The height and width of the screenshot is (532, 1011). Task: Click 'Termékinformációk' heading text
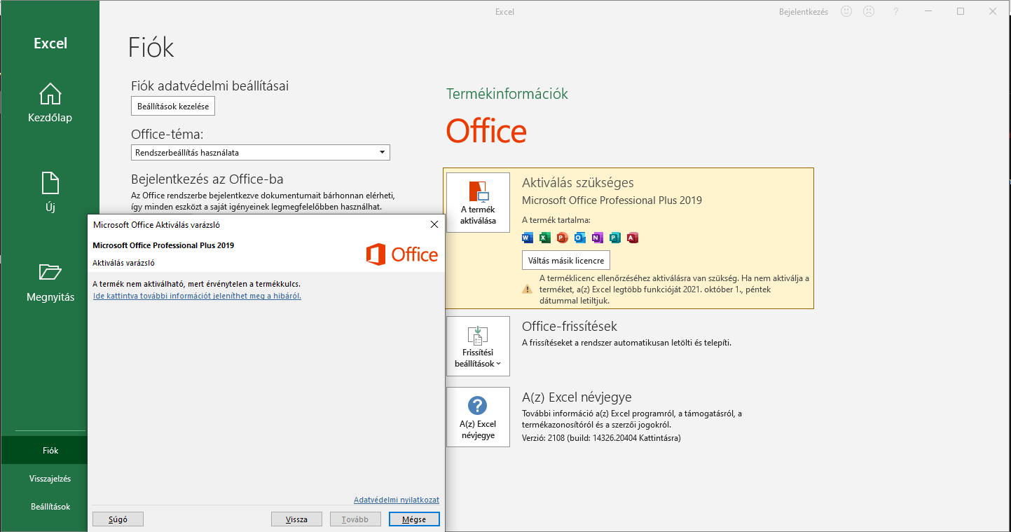coord(507,94)
